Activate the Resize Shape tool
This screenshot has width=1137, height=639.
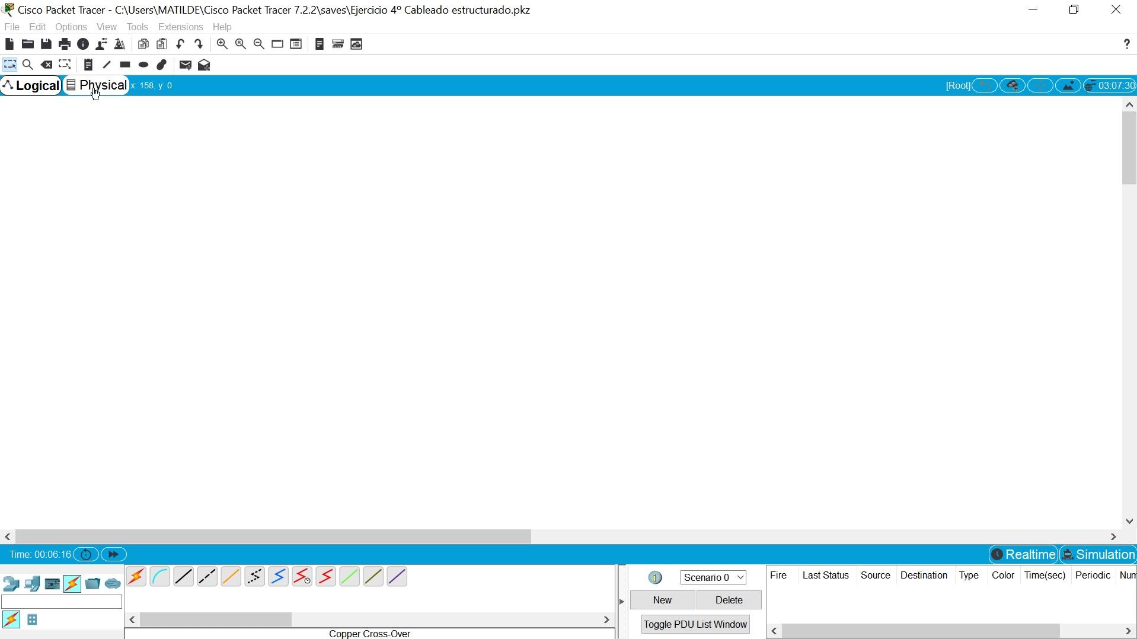65,65
